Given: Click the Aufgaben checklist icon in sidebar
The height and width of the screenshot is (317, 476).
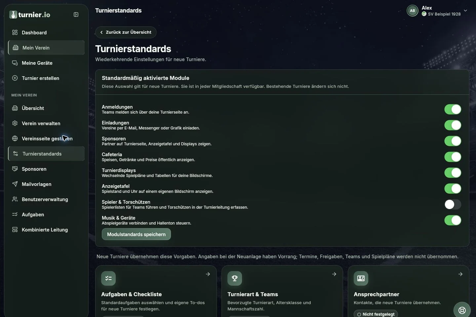Looking at the screenshot, I should click(15, 214).
